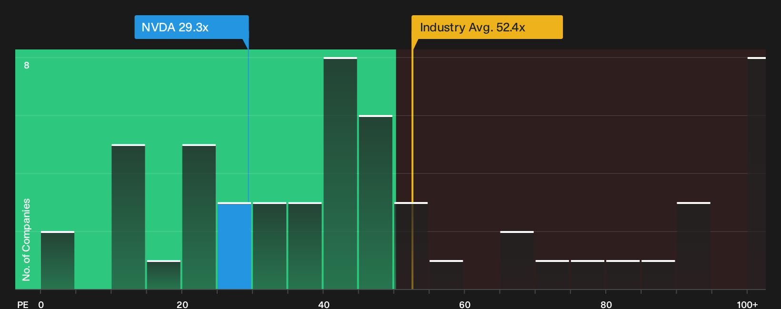Click the bar at PE 65-70

pos(517,260)
